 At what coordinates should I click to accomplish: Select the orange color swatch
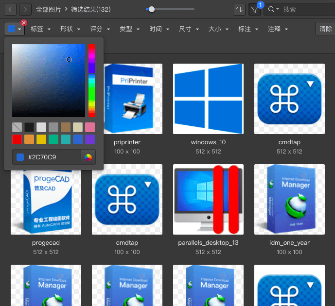point(29,139)
